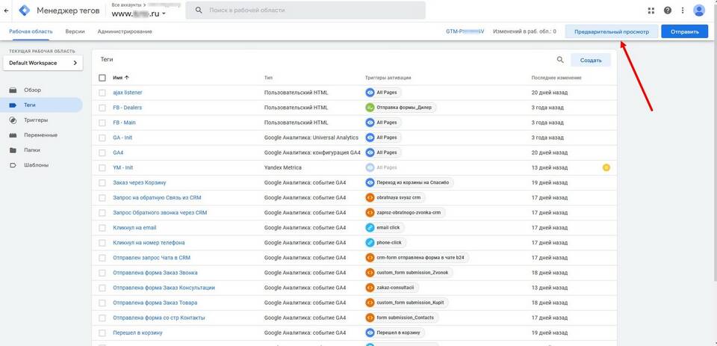Click the form submission_Contacts trigger icon

pyautogui.click(x=370, y=318)
